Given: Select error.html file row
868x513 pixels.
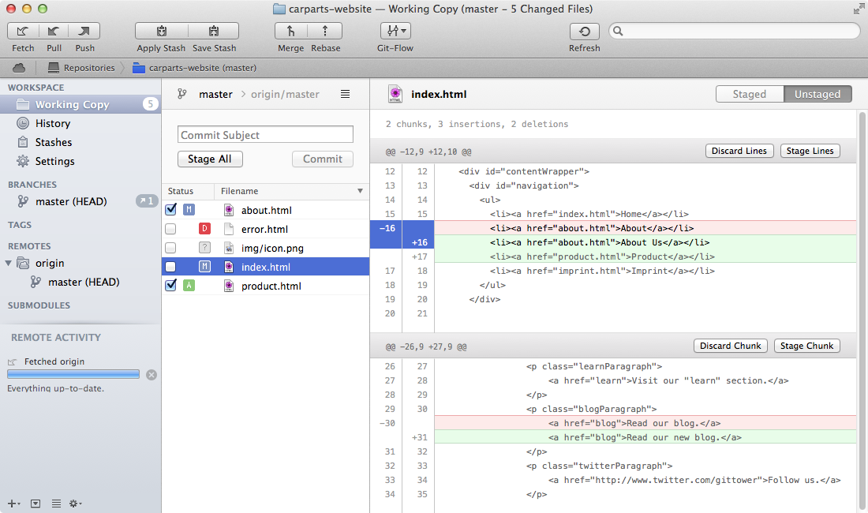Looking at the screenshot, I should tap(265, 229).
